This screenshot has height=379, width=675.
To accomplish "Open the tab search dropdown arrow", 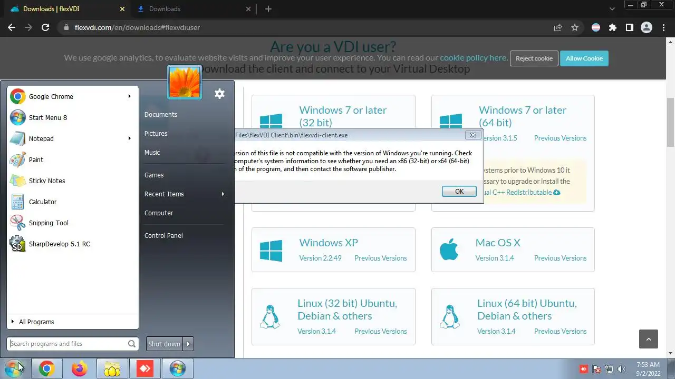I will (612, 9).
